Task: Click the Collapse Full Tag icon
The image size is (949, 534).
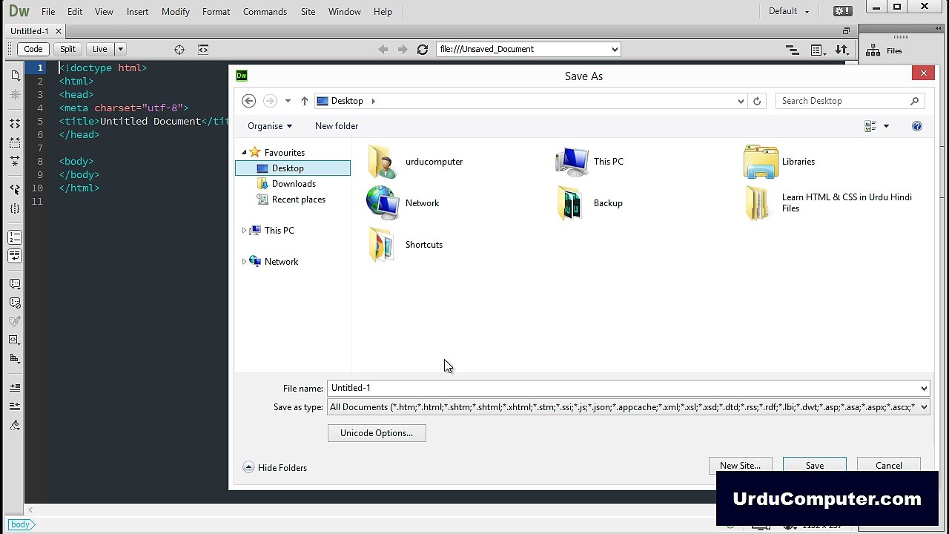Action: pos(15,124)
